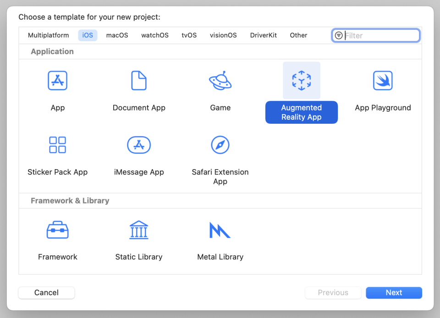Image resolution: width=440 pixels, height=318 pixels.
Task: Switch to the watchOS platform tab
Action: [154, 35]
